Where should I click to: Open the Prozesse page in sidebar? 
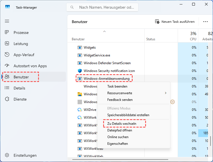21,33
